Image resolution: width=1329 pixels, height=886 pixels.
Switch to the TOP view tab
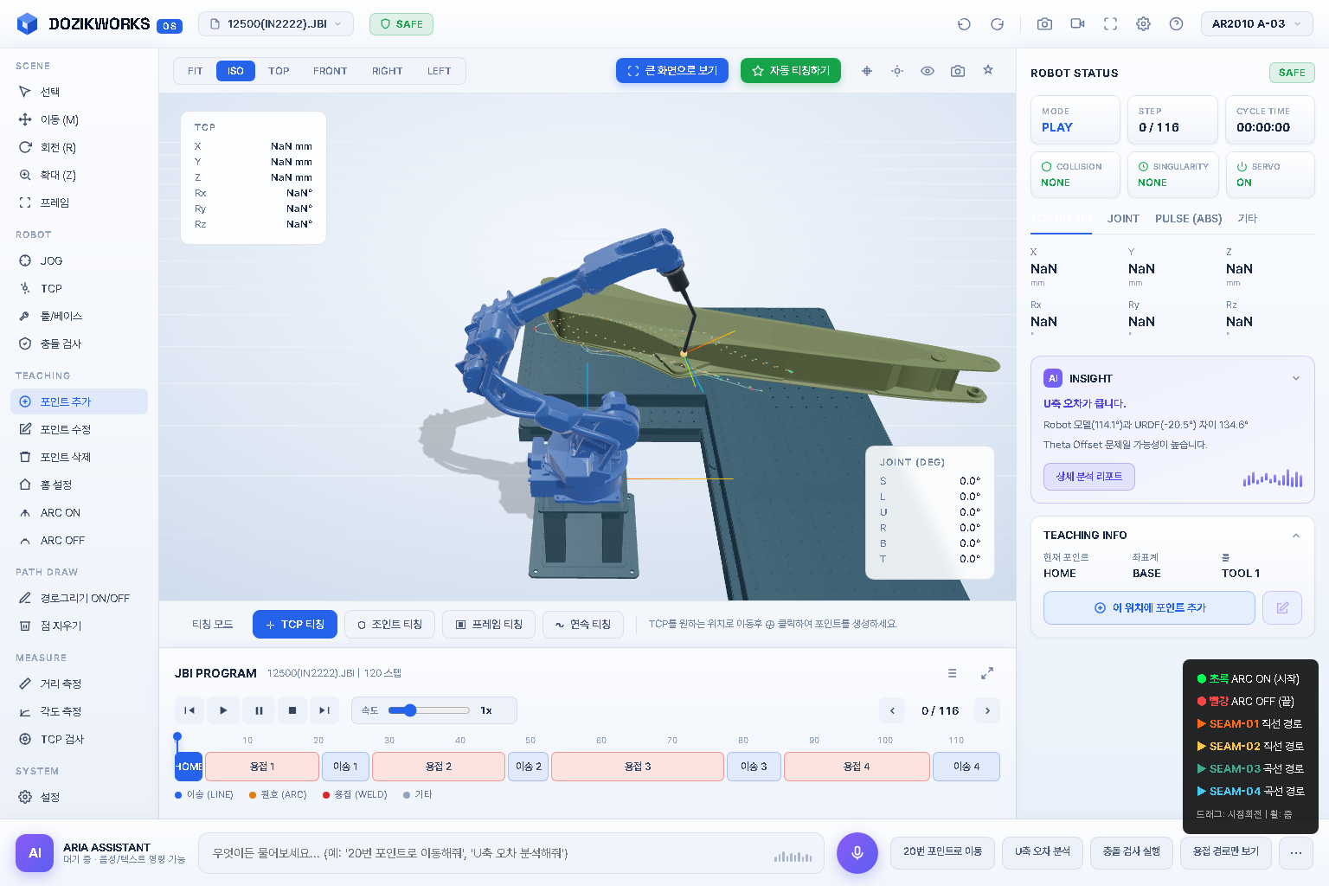(x=279, y=71)
